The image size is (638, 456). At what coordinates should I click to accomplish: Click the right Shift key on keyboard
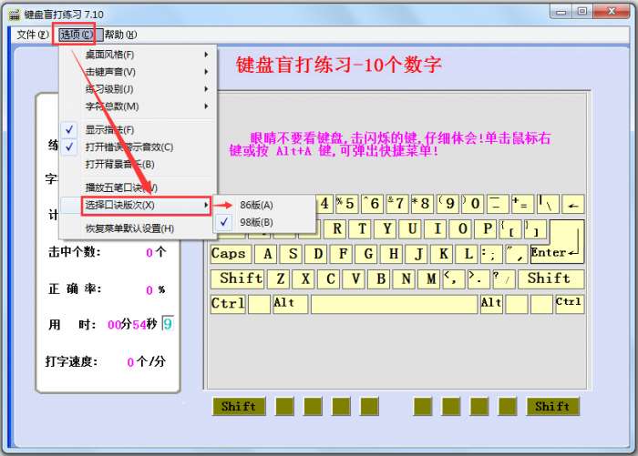[551, 279]
